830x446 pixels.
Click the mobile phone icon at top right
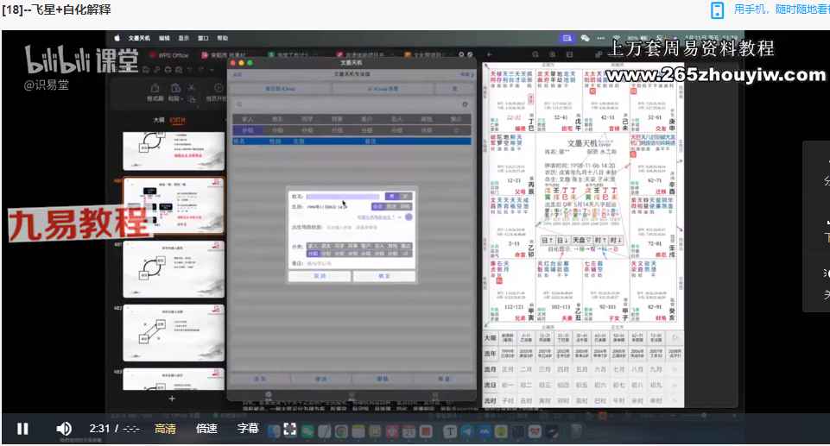(717, 10)
